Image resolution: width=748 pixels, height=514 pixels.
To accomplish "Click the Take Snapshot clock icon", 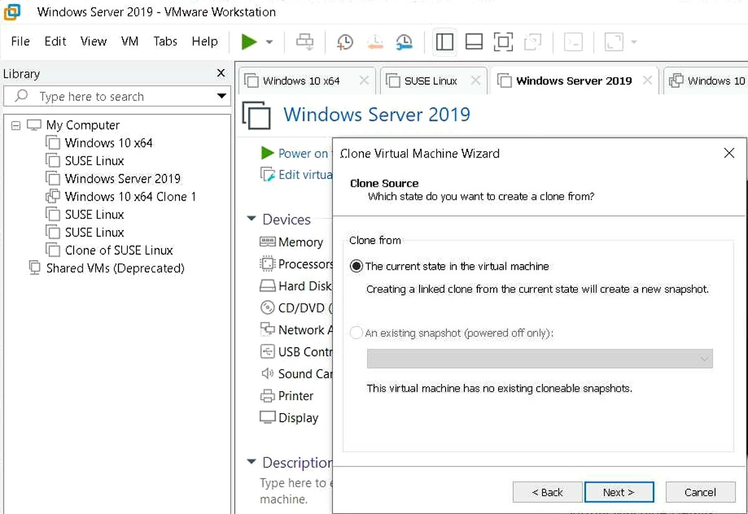I will point(344,42).
